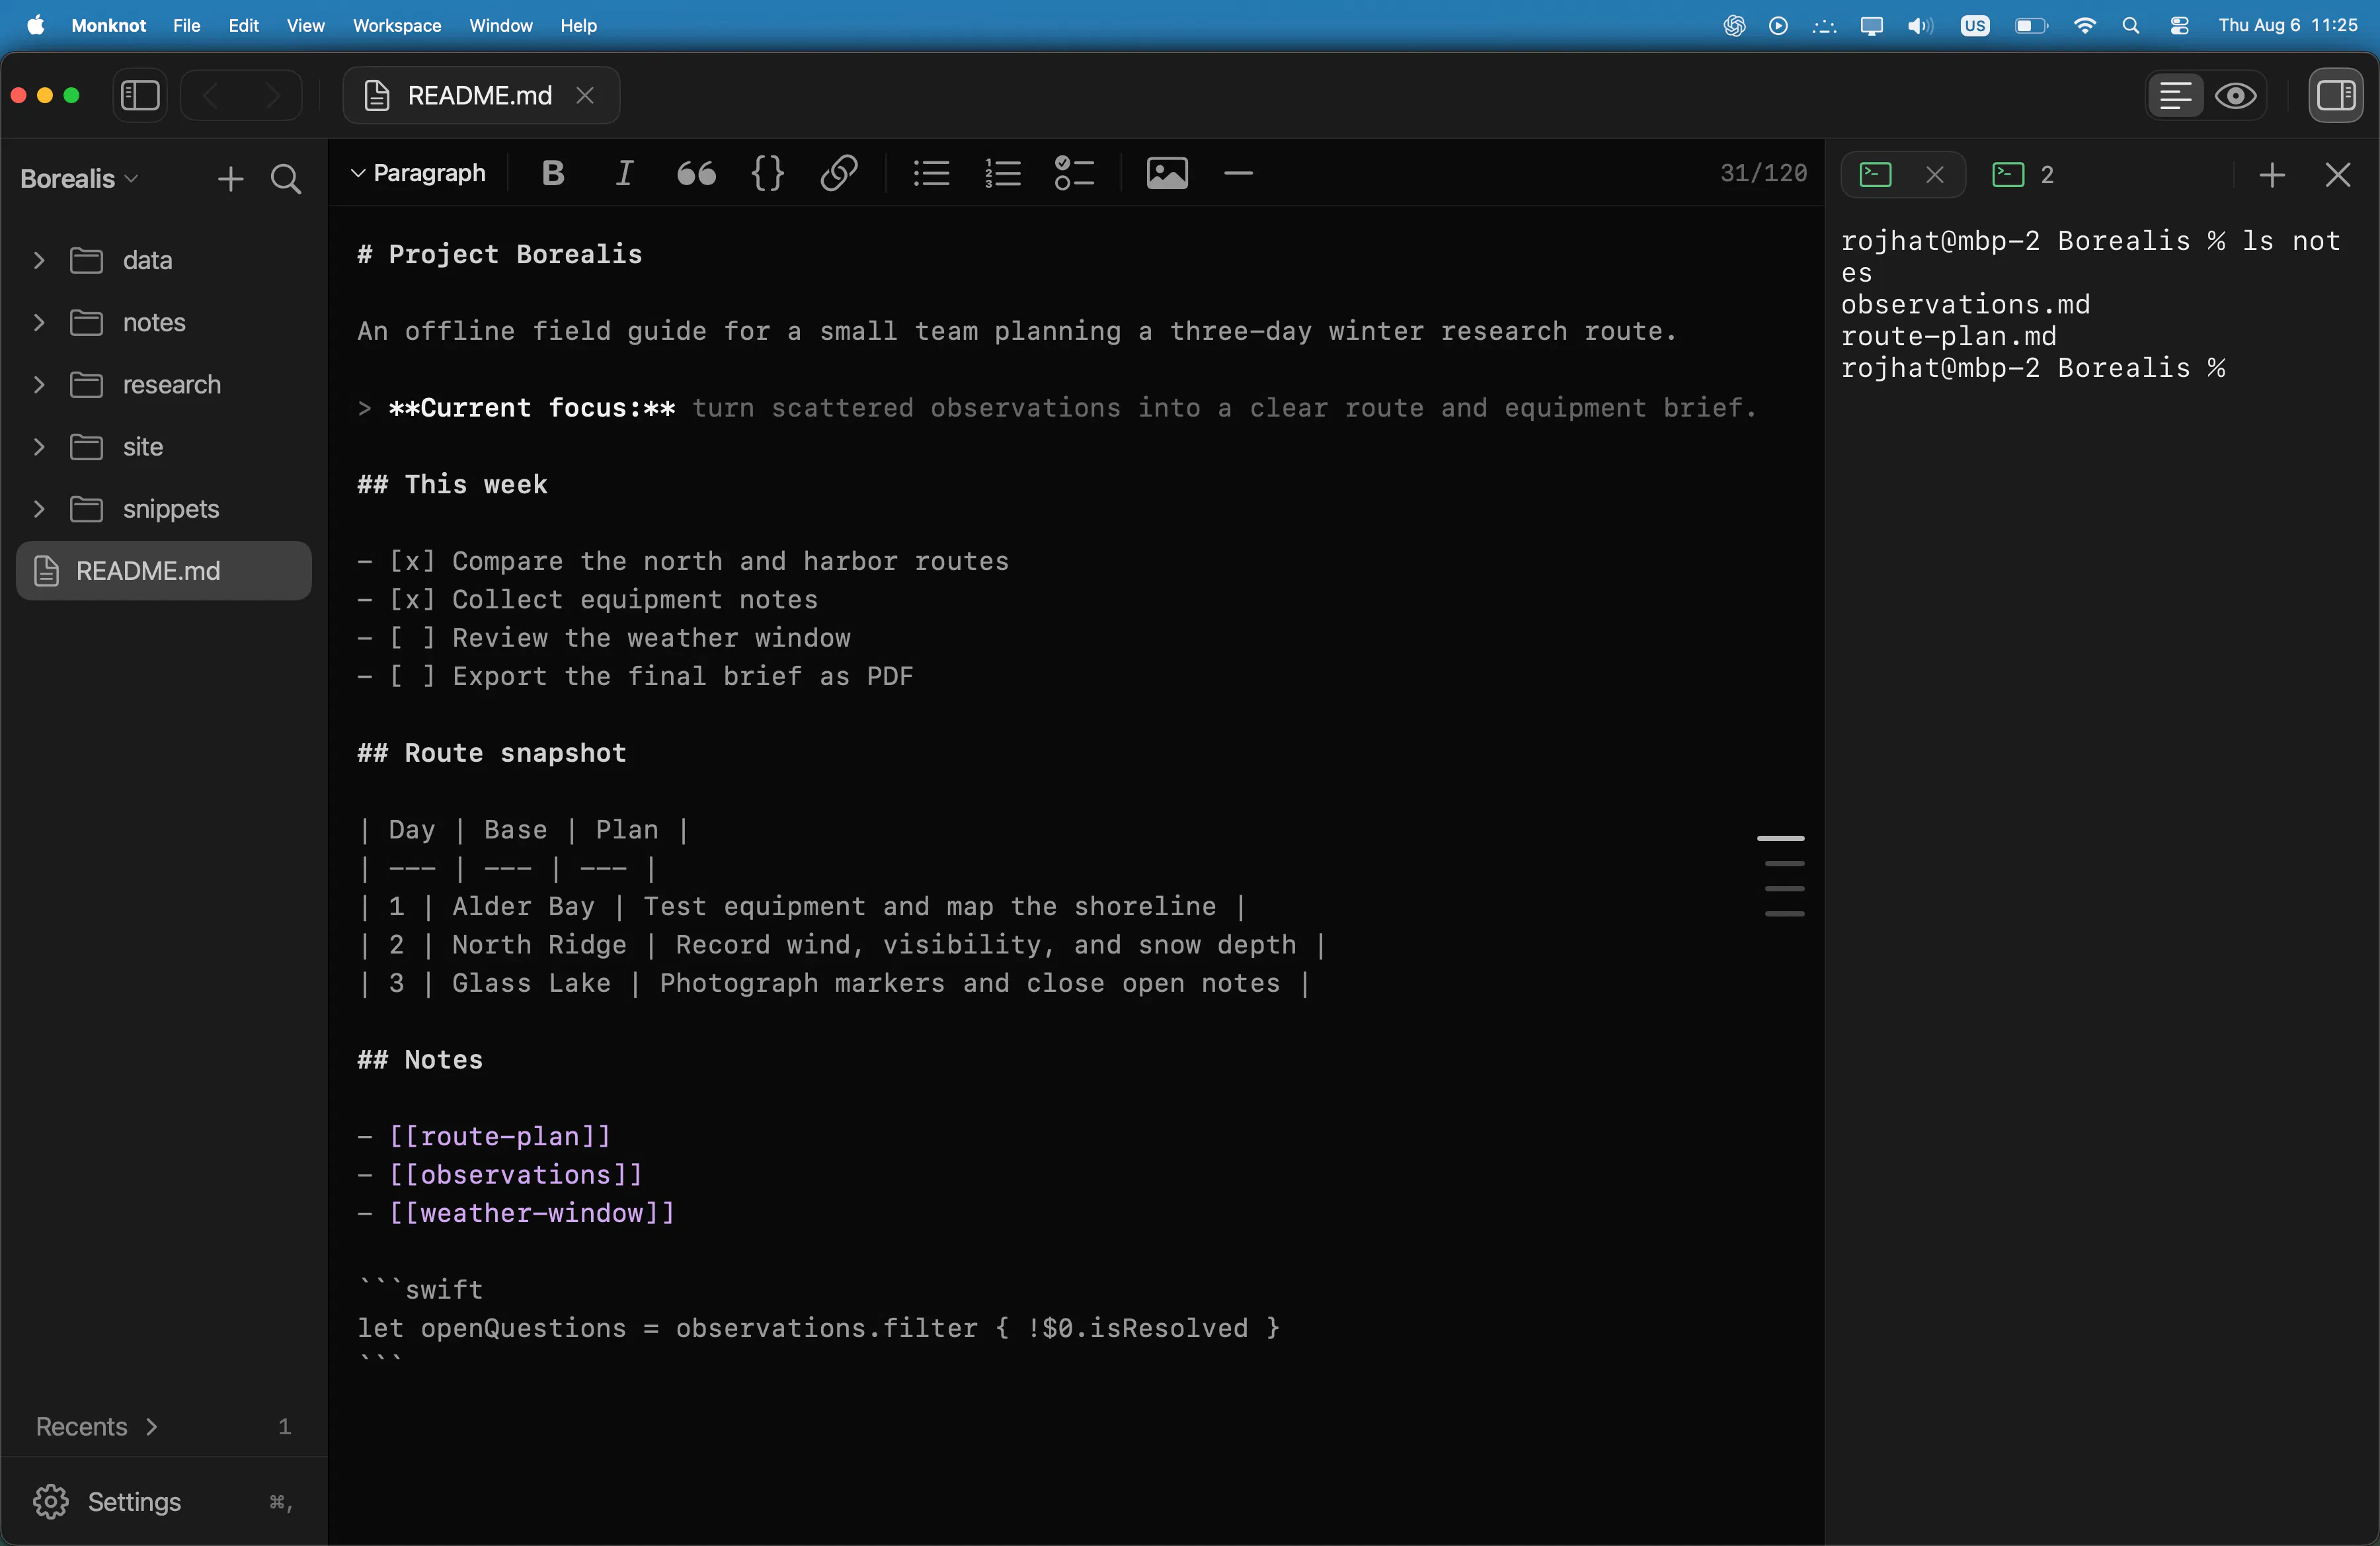This screenshot has width=2380, height=1546.
Task: Apply italic formatting
Action: tap(624, 173)
